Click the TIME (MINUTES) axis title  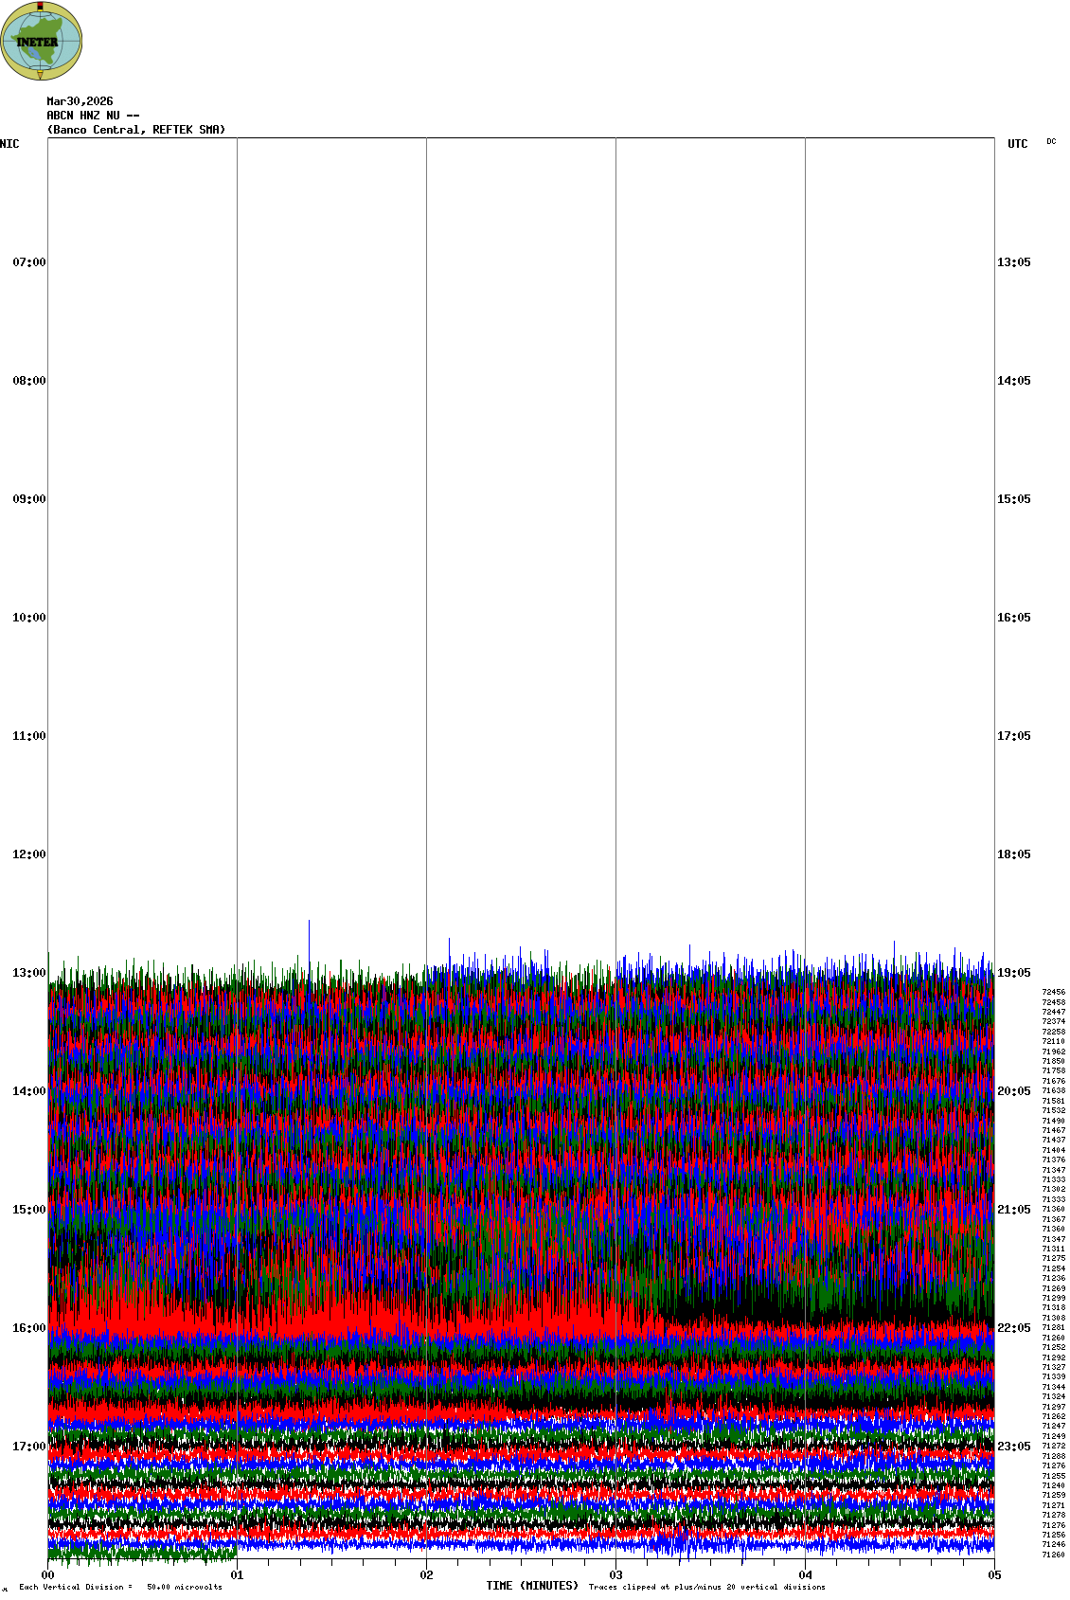pyautogui.click(x=532, y=1586)
